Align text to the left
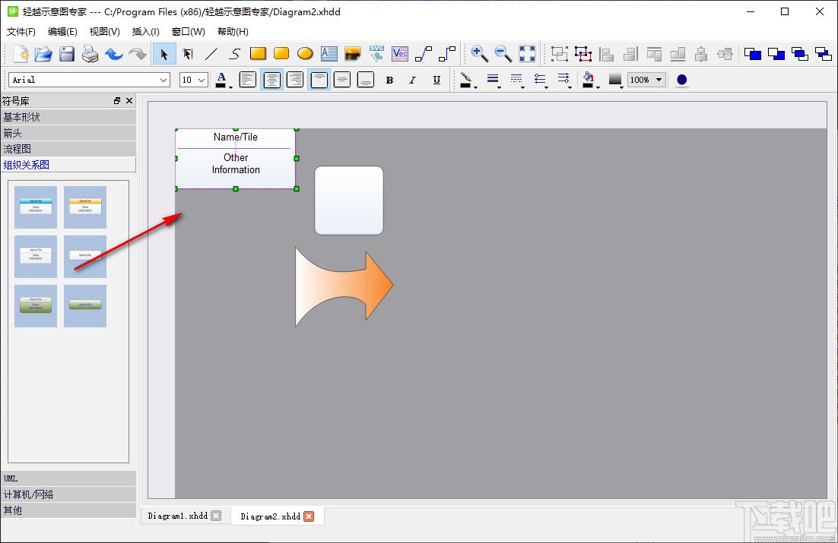The image size is (838, 543). coord(247,80)
